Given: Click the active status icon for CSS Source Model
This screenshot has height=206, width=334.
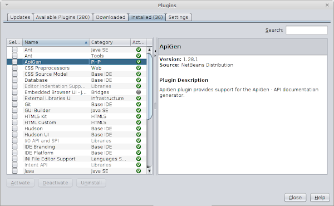Looking at the screenshot, I should click(139, 74).
